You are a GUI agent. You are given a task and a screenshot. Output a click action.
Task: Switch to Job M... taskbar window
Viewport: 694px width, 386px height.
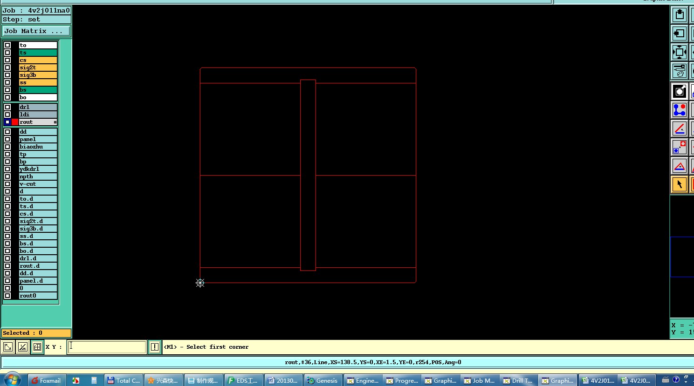click(480, 380)
